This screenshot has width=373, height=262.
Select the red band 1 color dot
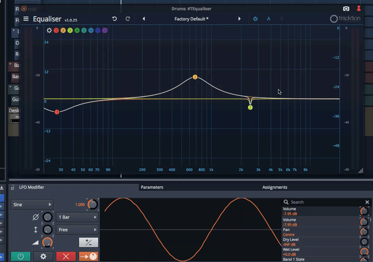point(56,30)
